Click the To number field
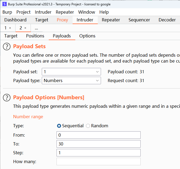The height and width of the screenshot is (169, 180). (98, 144)
